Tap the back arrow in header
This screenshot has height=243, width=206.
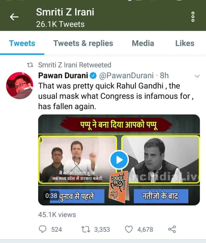14,17
